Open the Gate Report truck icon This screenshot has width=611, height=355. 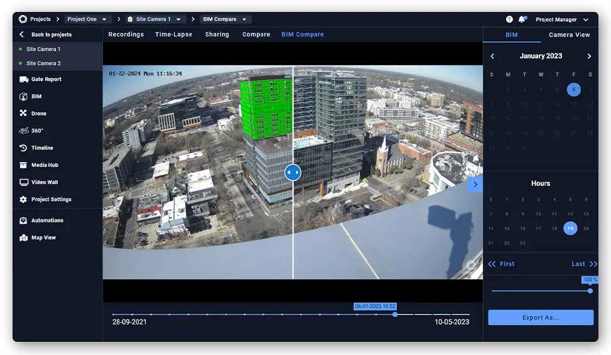pos(24,79)
